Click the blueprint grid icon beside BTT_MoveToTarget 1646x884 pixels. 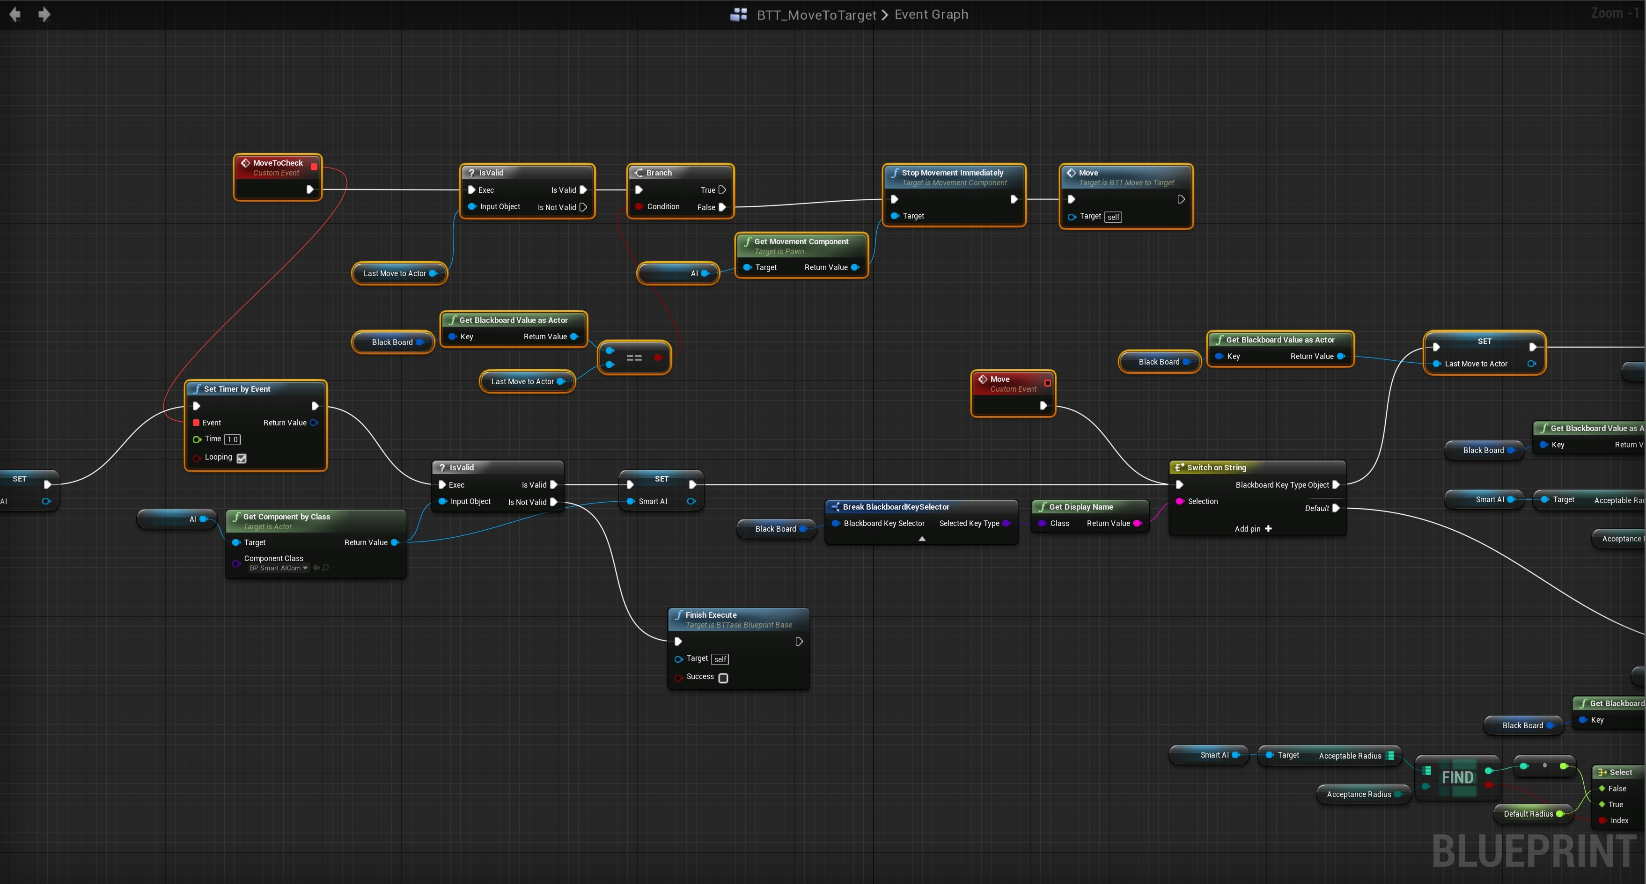tap(739, 14)
